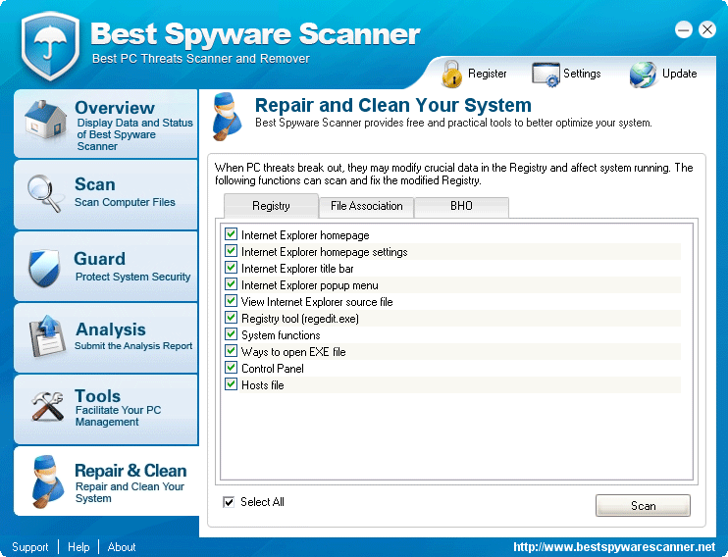Select the Internet Explorer homepage label
The image size is (728, 557).
(x=305, y=235)
